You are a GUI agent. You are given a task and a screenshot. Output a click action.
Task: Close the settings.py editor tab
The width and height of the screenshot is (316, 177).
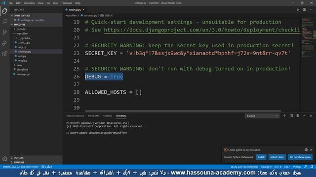coord(83,10)
